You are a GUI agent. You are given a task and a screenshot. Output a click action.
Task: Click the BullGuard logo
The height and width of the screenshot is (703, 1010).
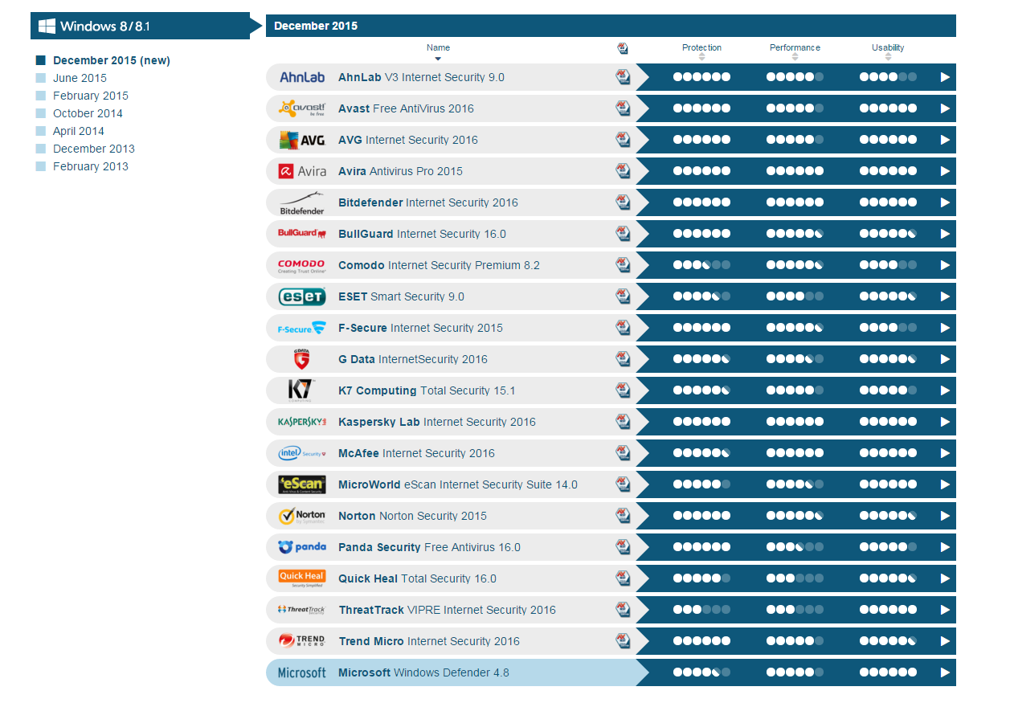point(301,234)
